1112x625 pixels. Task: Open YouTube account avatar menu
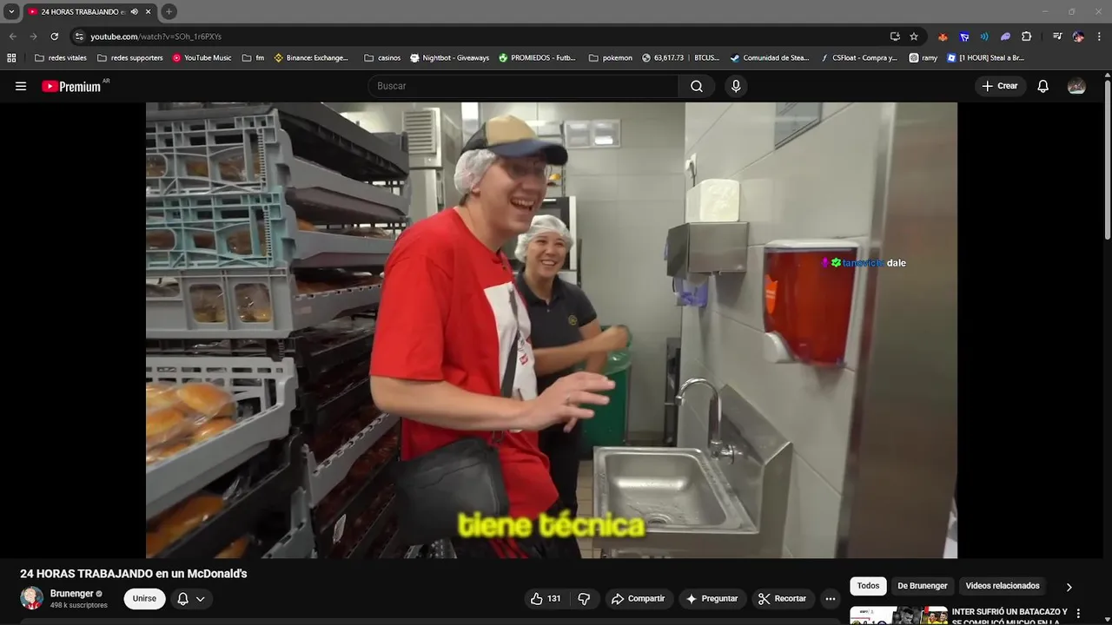[x=1076, y=86]
